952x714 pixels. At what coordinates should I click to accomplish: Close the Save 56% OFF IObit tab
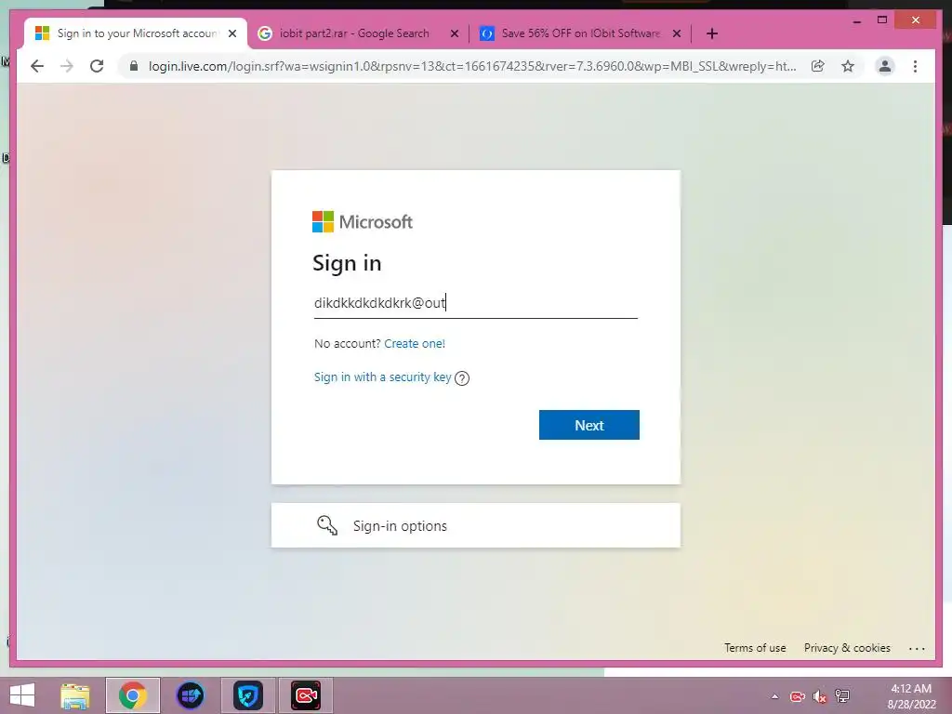pos(677,33)
